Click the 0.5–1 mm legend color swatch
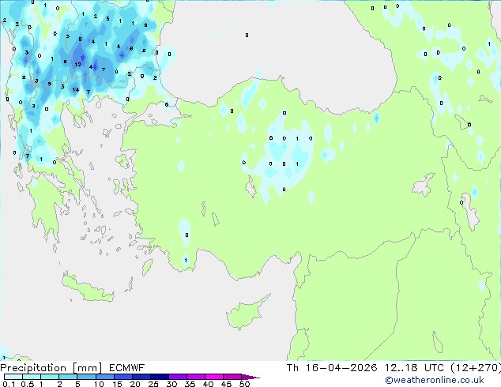Image resolution: width=501 pixels, height=387 pixels. pyautogui.click(x=32, y=377)
